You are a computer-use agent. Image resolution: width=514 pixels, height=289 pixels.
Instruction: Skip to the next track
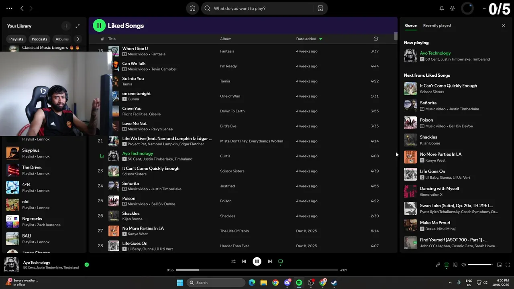tap(270, 261)
